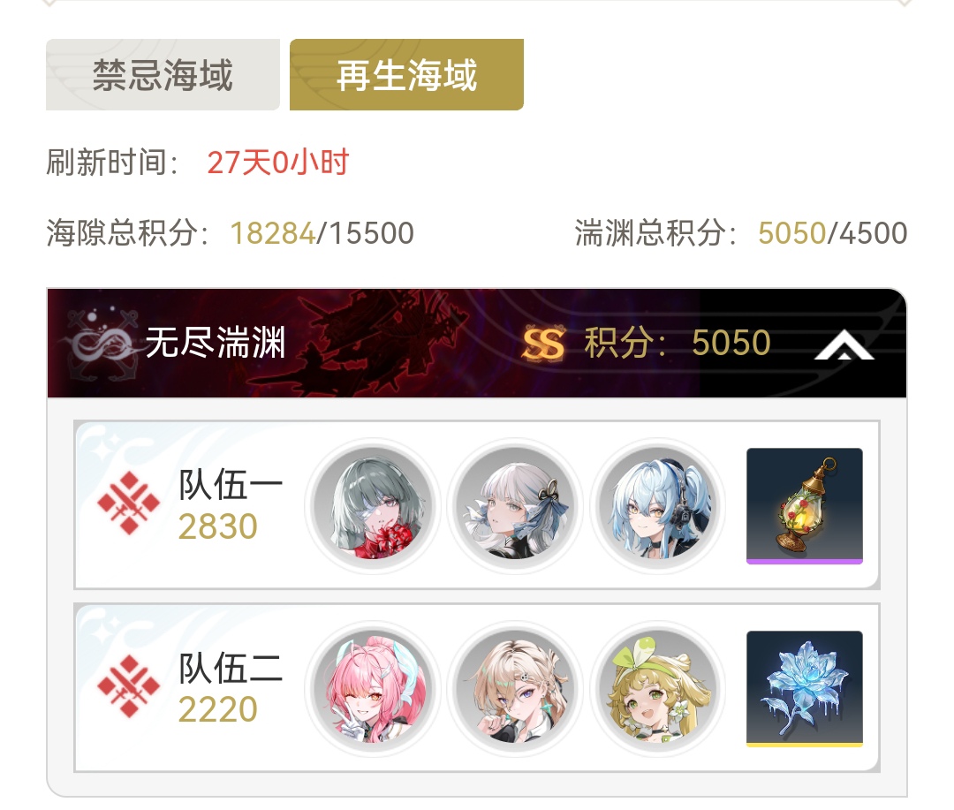Select the rose lantern item thumbnail

[x=805, y=506]
